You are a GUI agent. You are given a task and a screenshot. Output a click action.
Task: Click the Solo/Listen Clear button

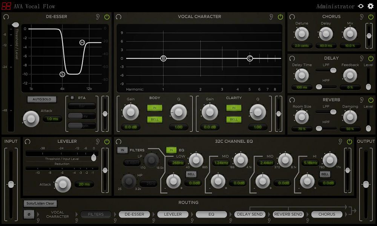click(x=40, y=203)
